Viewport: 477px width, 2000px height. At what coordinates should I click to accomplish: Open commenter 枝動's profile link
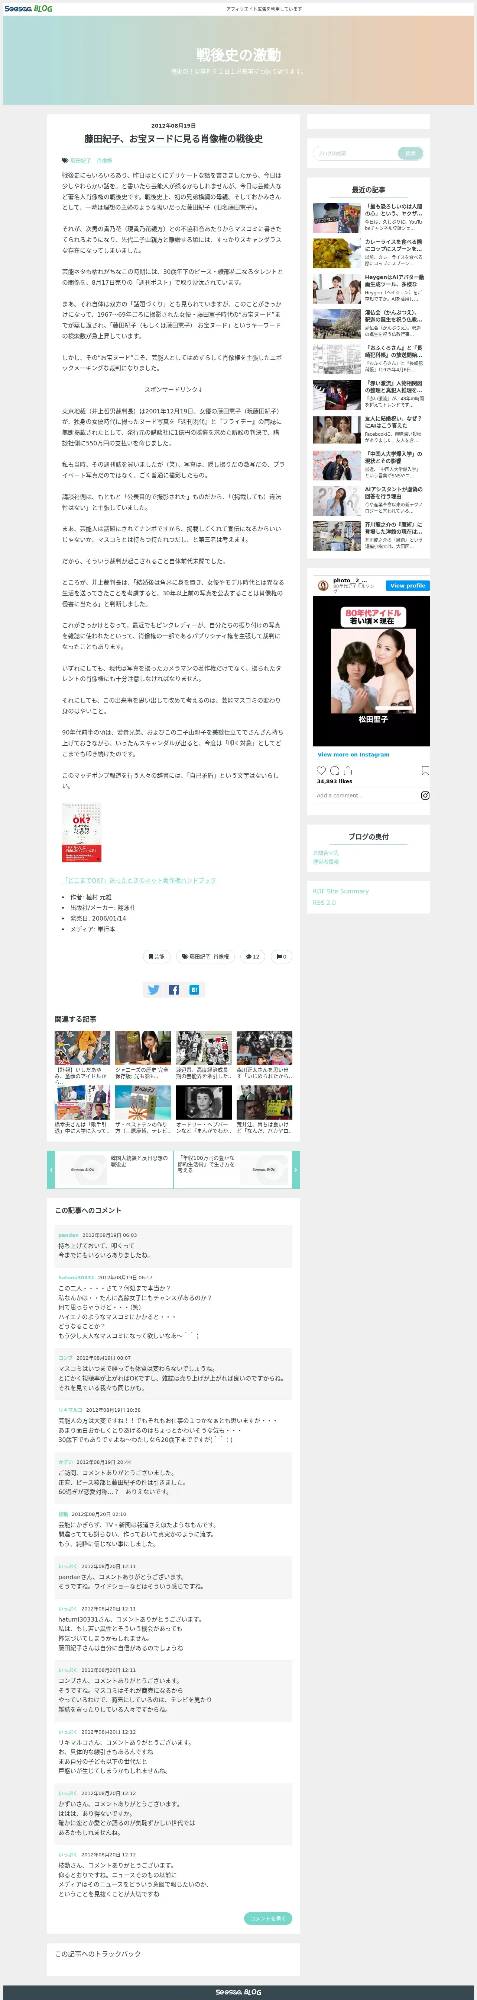coord(63,1514)
